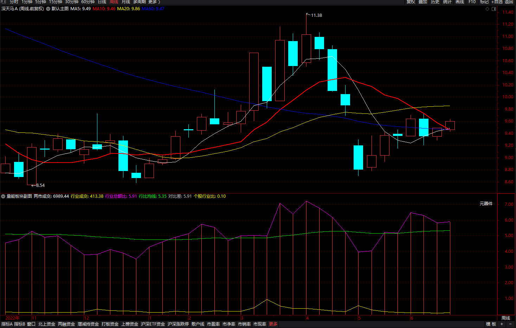The height and width of the screenshot is (328, 516).
Task: Activate 画线 drawing tools
Action: (x=460, y=2)
